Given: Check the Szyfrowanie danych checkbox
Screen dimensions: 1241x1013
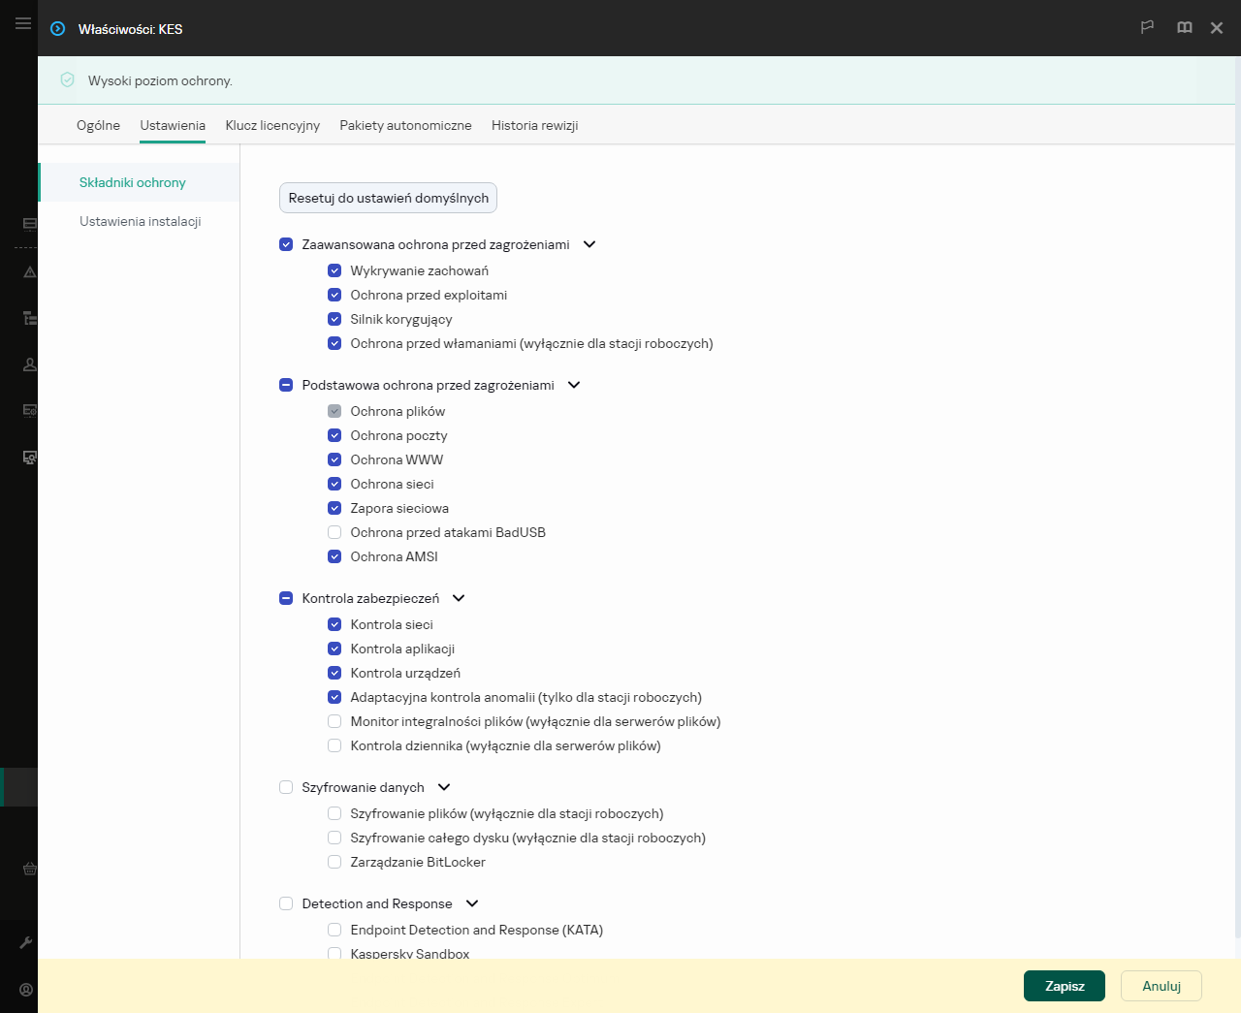Looking at the screenshot, I should point(286,787).
